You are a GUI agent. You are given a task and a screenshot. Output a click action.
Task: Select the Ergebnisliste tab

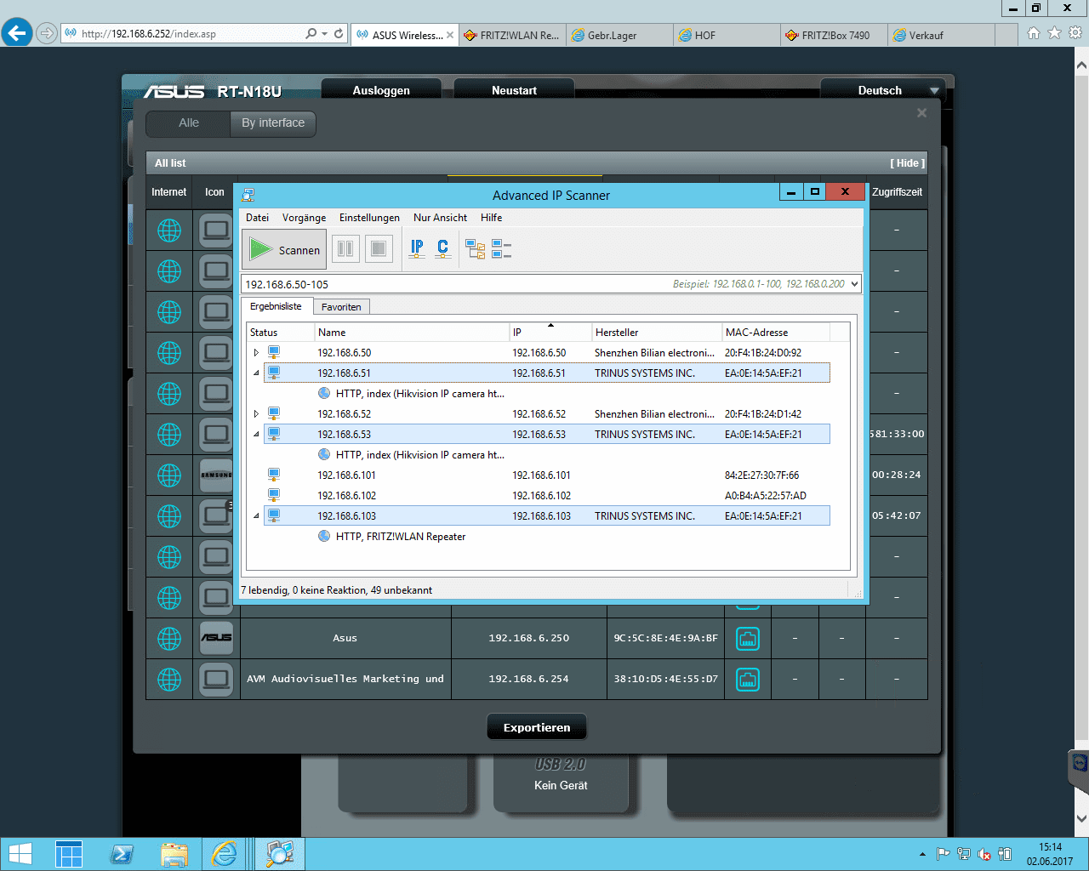coord(276,306)
